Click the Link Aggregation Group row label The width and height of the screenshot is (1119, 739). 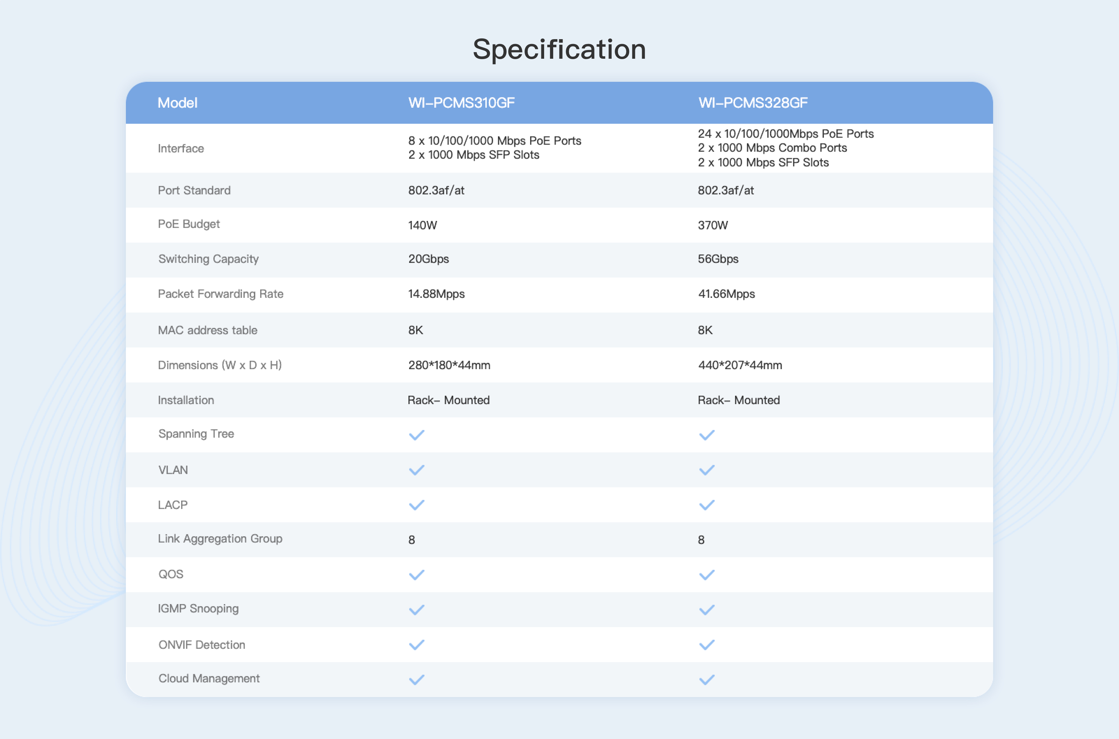pyautogui.click(x=220, y=539)
